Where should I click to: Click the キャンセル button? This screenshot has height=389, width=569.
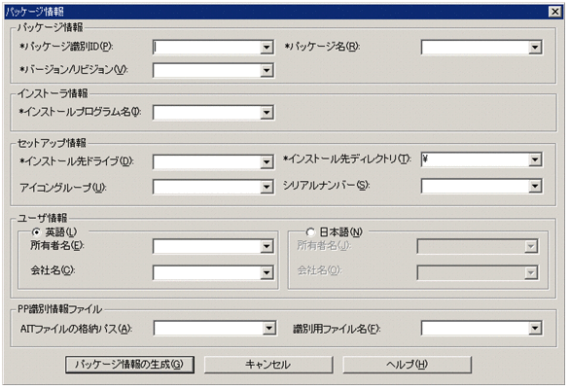[268, 365]
